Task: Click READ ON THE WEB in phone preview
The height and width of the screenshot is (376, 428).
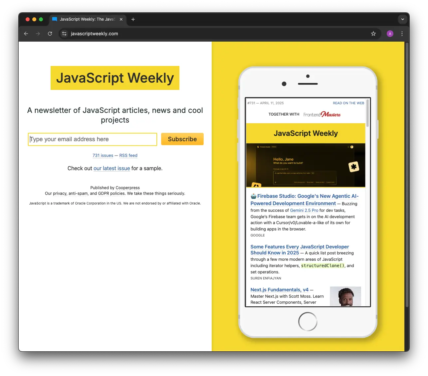Action: 348,103
